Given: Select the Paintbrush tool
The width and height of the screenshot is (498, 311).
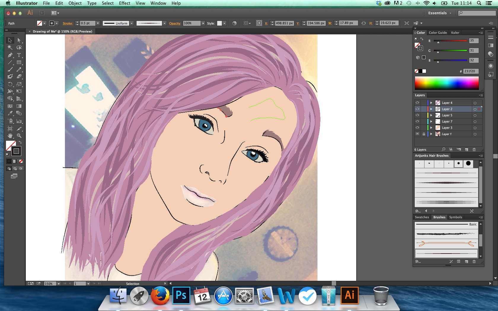Looking at the screenshot, I should (x=10, y=69).
